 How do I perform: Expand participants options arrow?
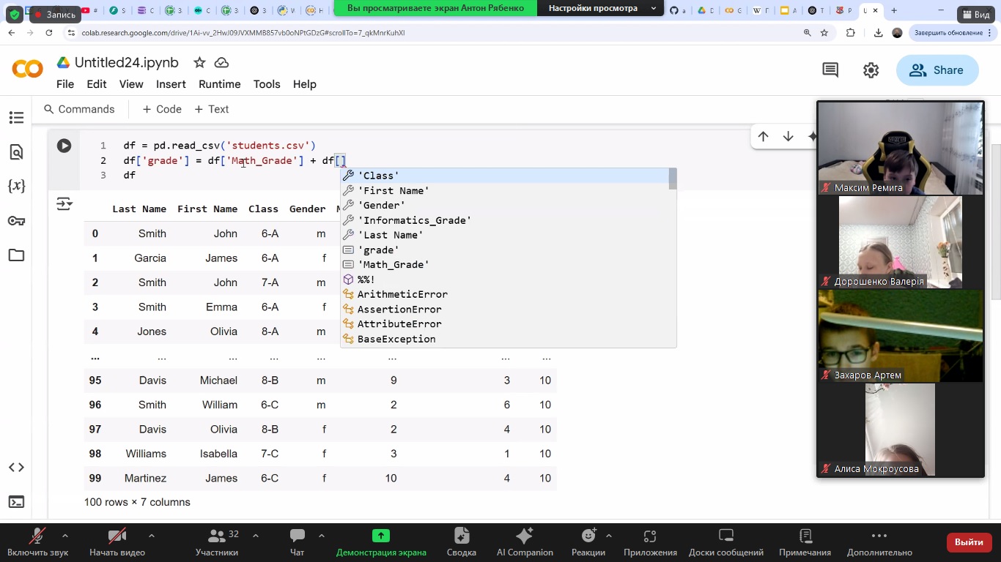(x=255, y=536)
